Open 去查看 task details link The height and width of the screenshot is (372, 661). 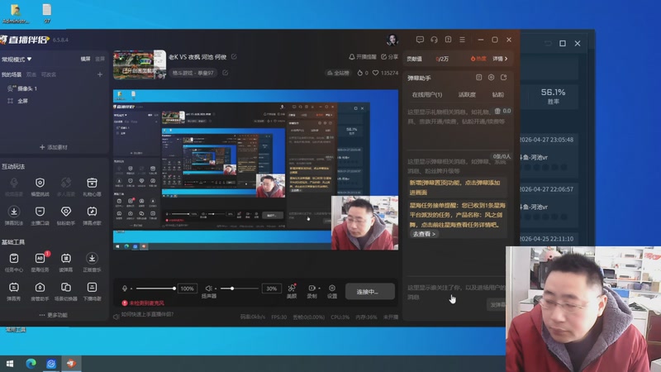pos(424,234)
